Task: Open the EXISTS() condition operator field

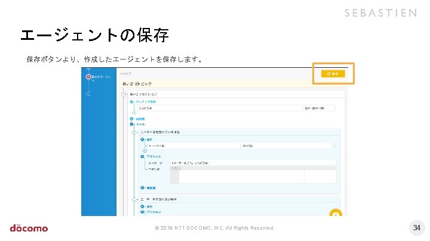Action: 286,146
